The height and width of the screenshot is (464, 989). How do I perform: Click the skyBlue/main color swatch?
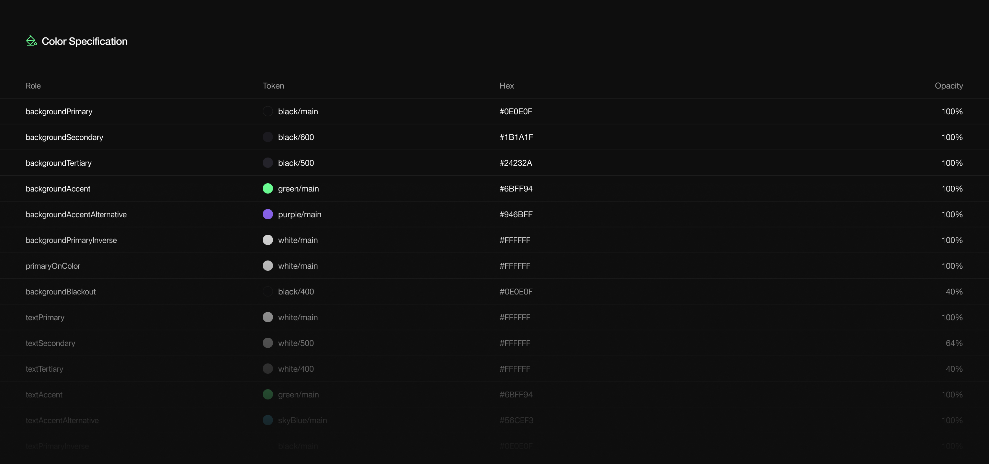tap(268, 420)
